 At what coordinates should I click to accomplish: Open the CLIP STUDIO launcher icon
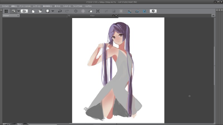(x=24, y=11)
